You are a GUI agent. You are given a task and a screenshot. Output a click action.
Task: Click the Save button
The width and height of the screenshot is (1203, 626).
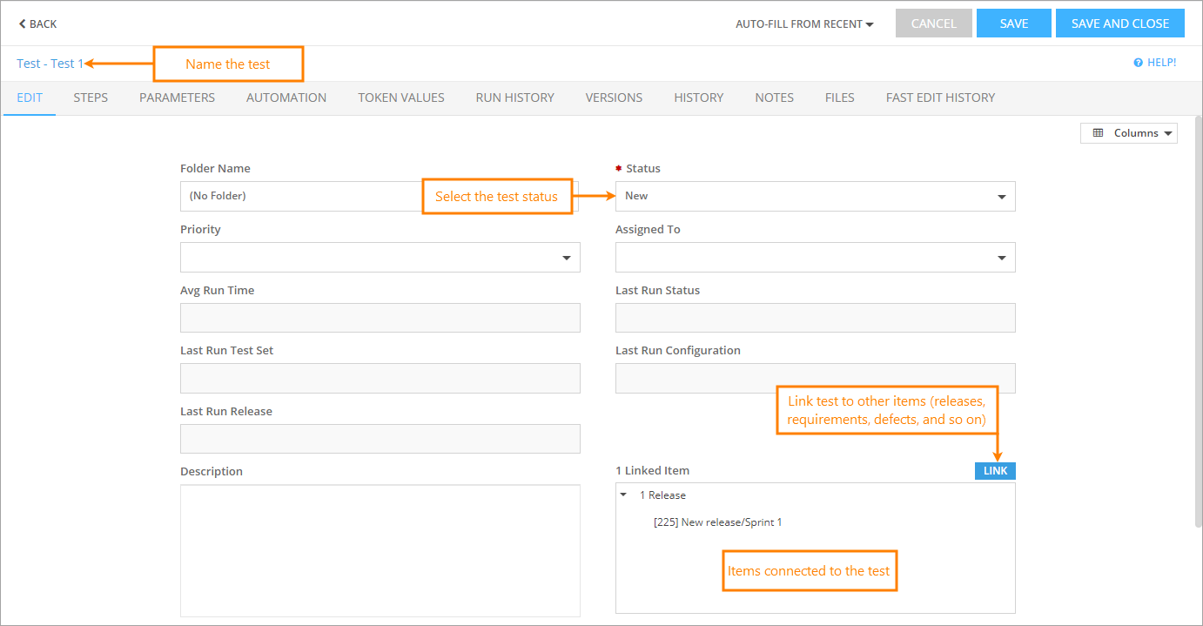click(1013, 23)
